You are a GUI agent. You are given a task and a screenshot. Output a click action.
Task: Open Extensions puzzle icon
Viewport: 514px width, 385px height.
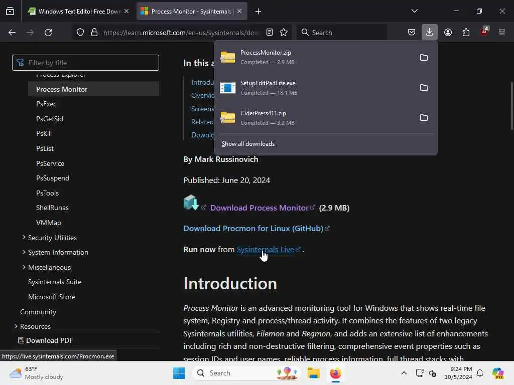click(x=466, y=33)
